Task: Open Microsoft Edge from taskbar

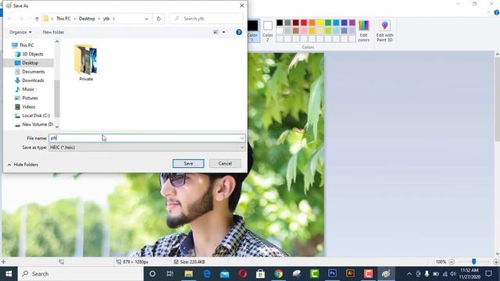Action: [x=206, y=274]
